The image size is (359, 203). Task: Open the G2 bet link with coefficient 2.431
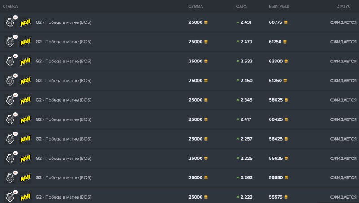(x=63, y=22)
